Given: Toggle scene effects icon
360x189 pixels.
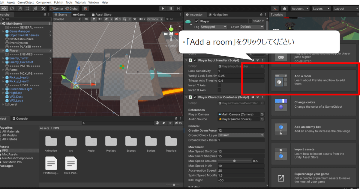Looking at the screenshot, I should tap(106, 19).
